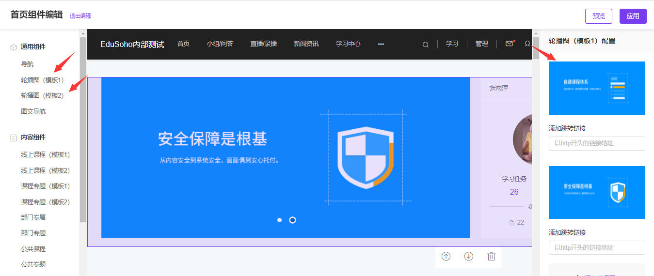
Task: Focus the first 添加跳转链接 input field
Action: [x=597, y=143]
